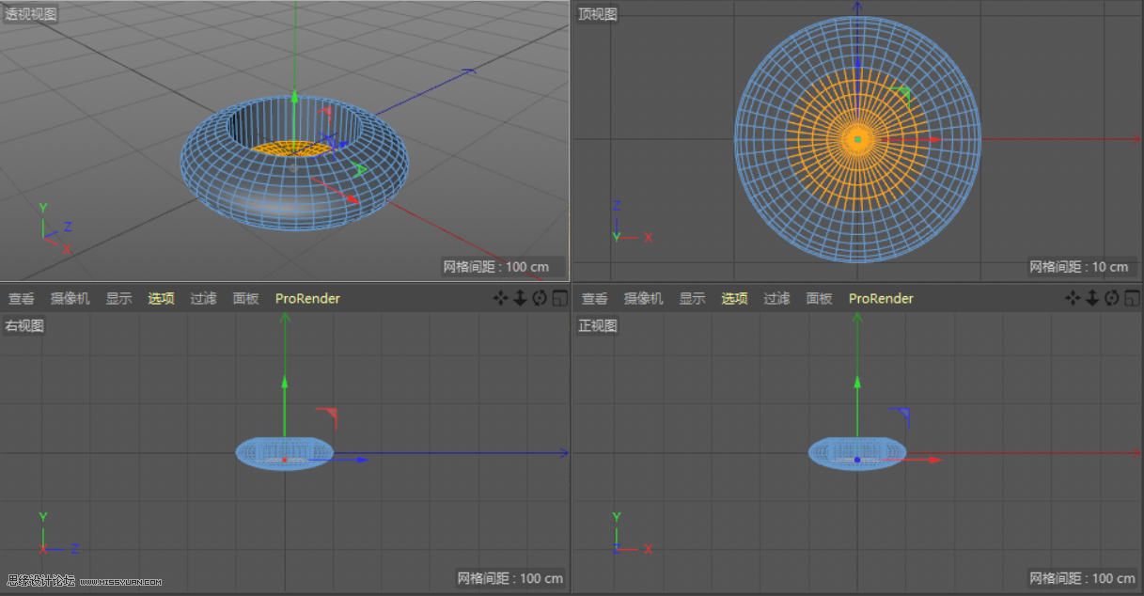Image resolution: width=1144 pixels, height=596 pixels.
Task: Open the 过滤 menu in the front view
Action: 776,298
